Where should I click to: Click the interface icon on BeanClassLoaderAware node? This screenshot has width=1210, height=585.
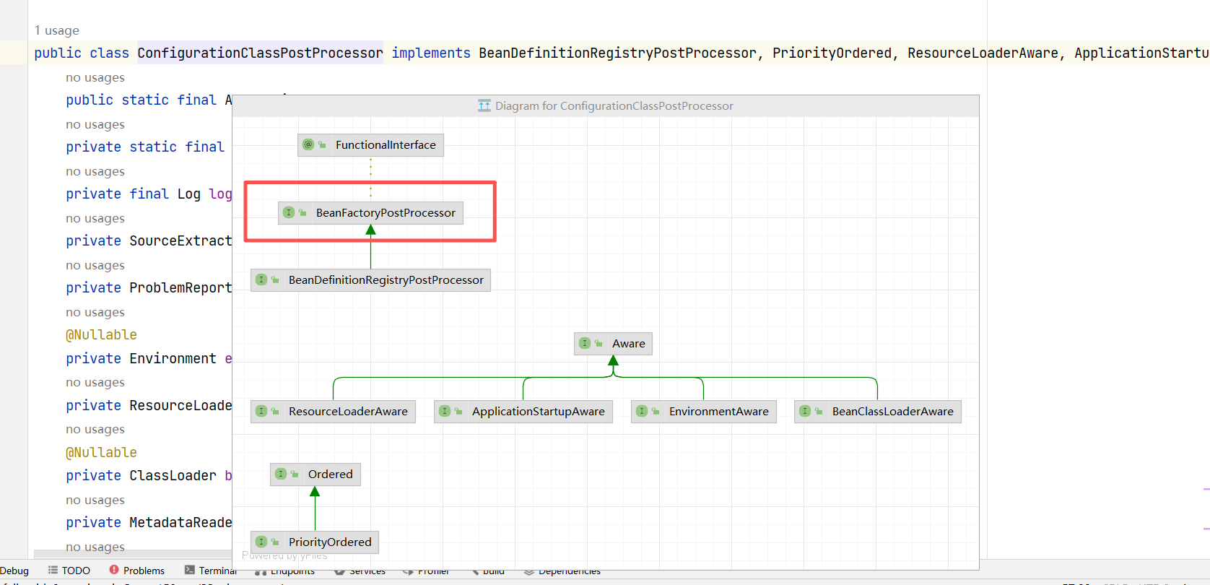point(805,411)
